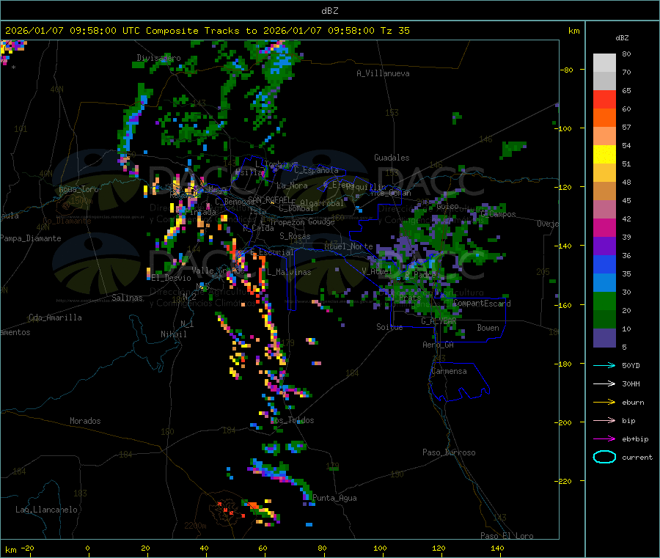Viewport: 660px width, 558px height.
Task: Pick the light gray 70-80 dBZ swatch
Action: tap(604, 63)
